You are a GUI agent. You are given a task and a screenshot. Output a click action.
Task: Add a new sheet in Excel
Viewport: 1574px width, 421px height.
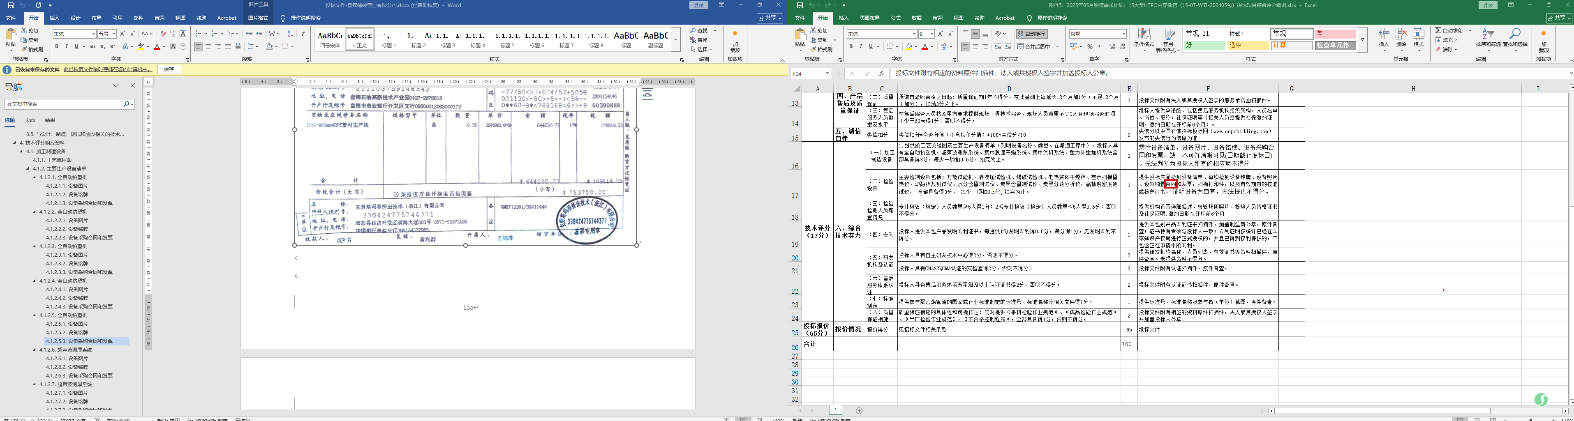click(x=859, y=411)
